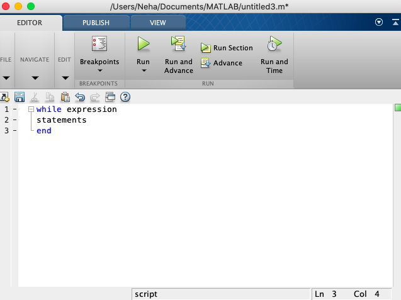Toggle breakpoint dash on line 3
Screen dimensions: 401x300
15,131
